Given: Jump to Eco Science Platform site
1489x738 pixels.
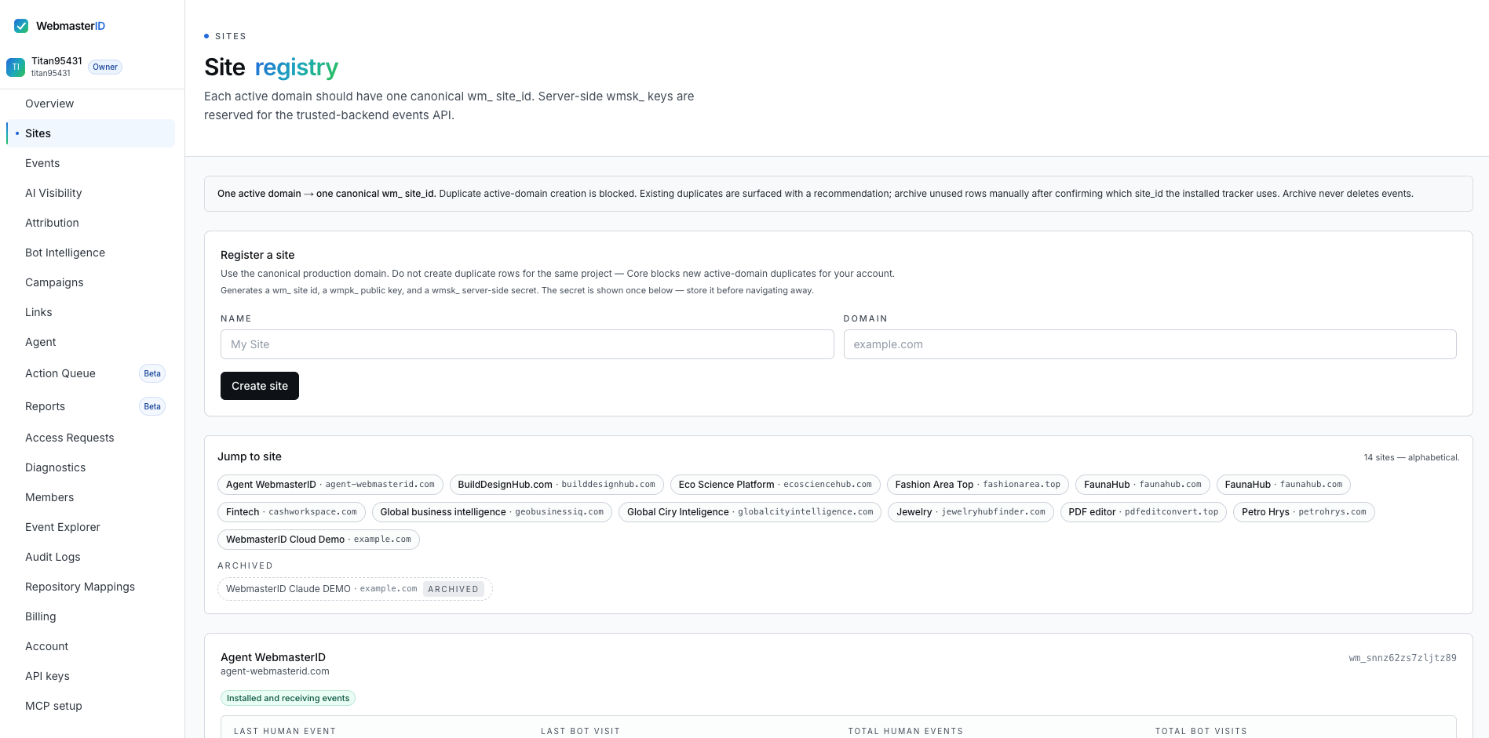Looking at the screenshot, I should pos(776,485).
